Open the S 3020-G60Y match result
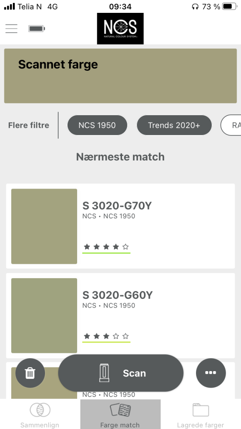The width and height of the screenshot is (241, 429). point(120,316)
